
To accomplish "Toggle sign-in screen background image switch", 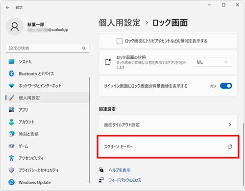I will pyautogui.click(x=226, y=86).
